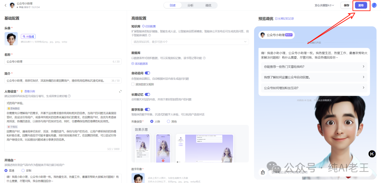Click the first phone mockup in 效果示意
381x183 pixels.
(143, 148)
